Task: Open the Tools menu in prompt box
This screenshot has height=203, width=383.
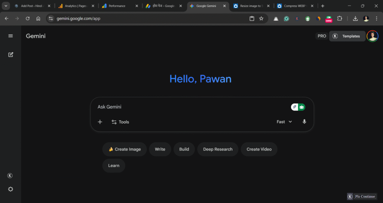Action: point(120,122)
